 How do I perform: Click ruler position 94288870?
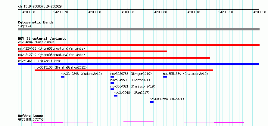(61, 12)
